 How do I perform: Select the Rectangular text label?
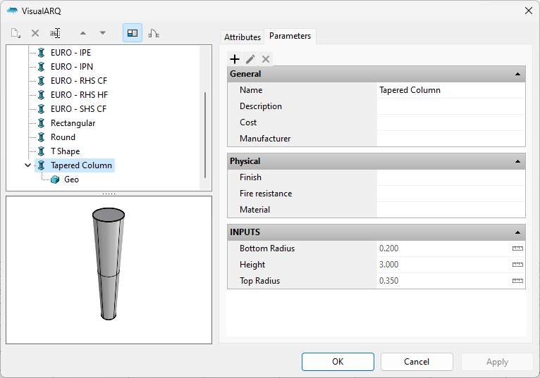click(x=73, y=123)
